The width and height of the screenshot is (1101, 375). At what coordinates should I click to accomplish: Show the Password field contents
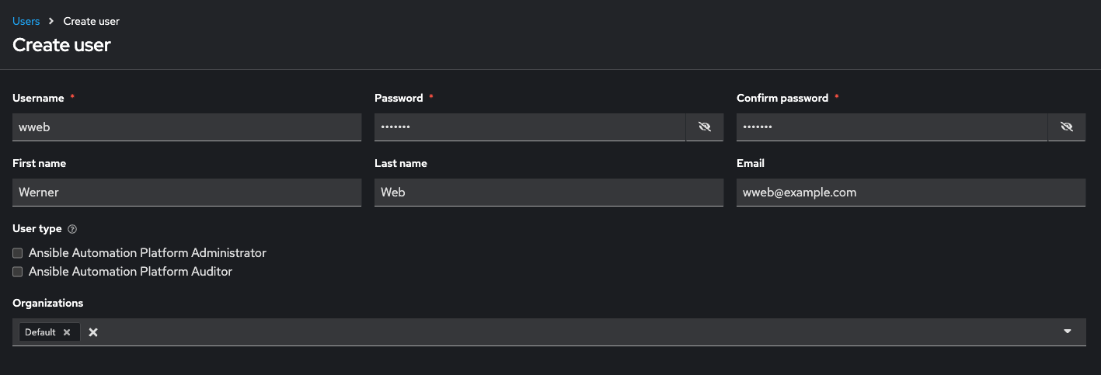(705, 127)
